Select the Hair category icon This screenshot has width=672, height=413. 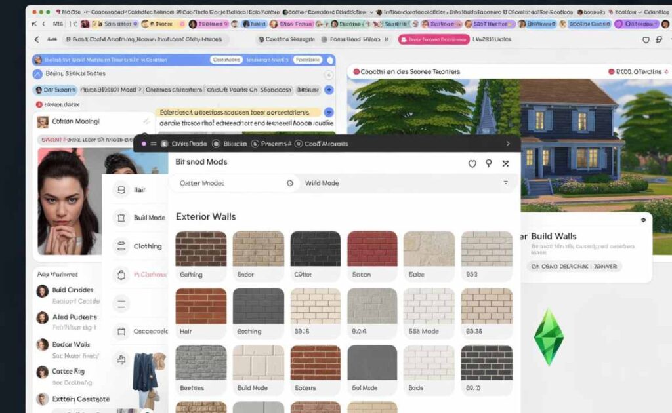(x=121, y=189)
